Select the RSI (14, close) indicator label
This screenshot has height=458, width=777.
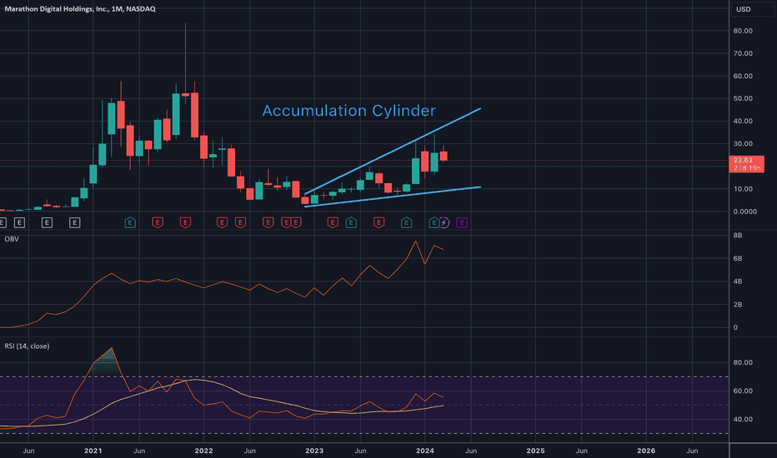[x=27, y=346]
